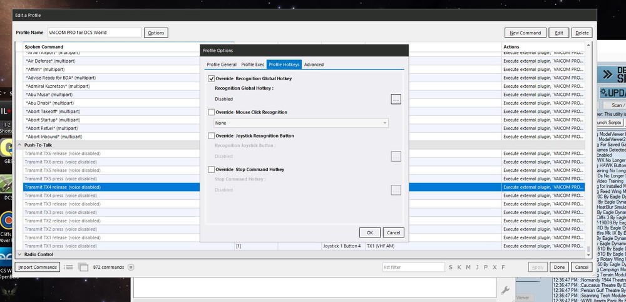
Task: Click the New Command button
Action: [x=525, y=33]
